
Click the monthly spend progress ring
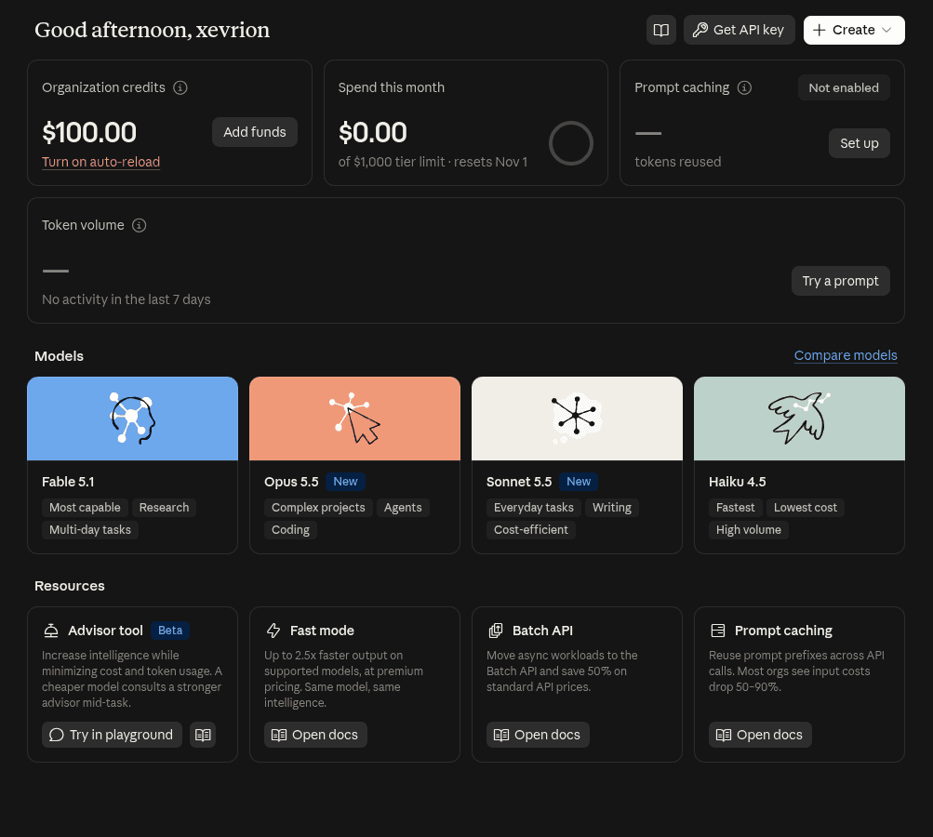[x=570, y=143]
